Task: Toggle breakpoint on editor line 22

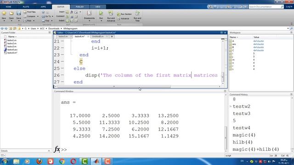Action: tap(62, 48)
